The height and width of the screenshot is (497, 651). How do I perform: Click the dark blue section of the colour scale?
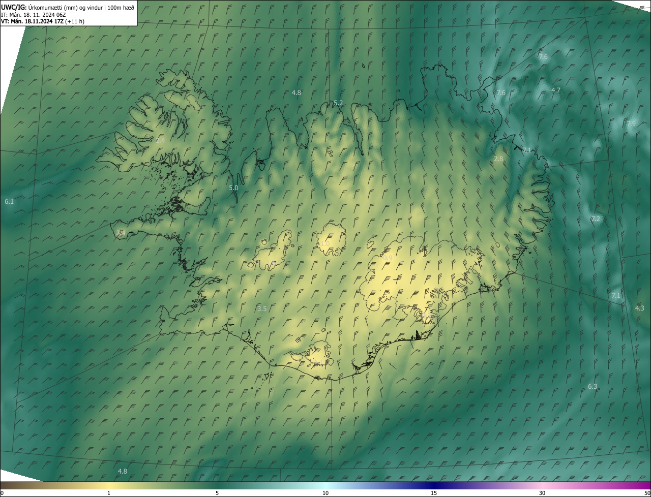click(x=434, y=485)
